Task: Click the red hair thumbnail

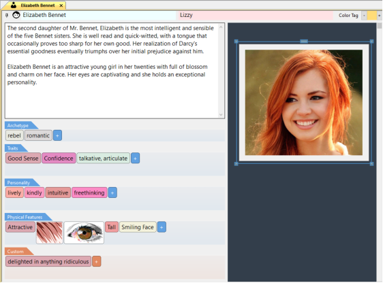Action: (50, 233)
